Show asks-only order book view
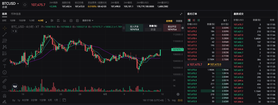 coord(194,20)
